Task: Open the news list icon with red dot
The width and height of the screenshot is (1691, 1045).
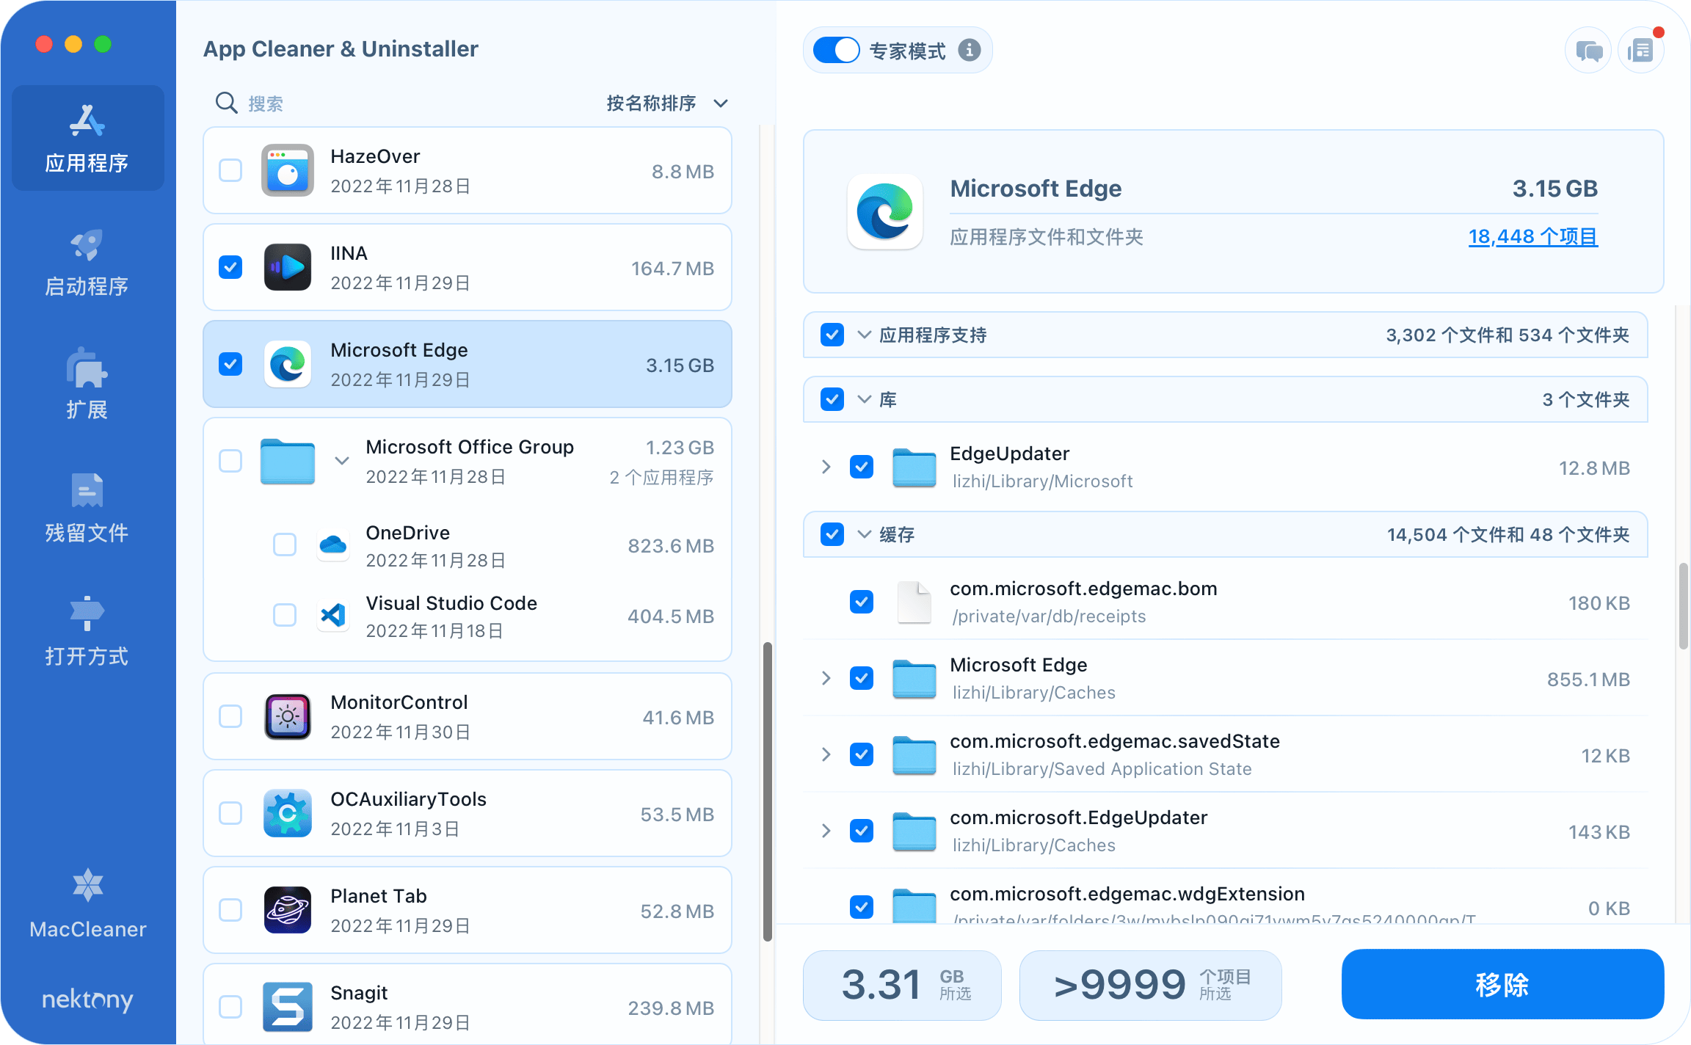Action: pos(1640,51)
